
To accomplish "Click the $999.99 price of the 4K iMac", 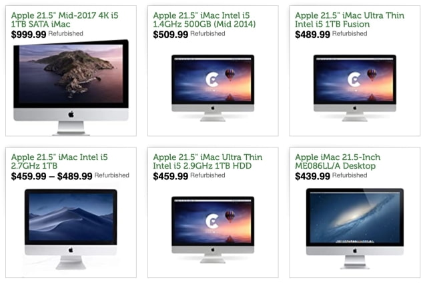I will 29,35.
